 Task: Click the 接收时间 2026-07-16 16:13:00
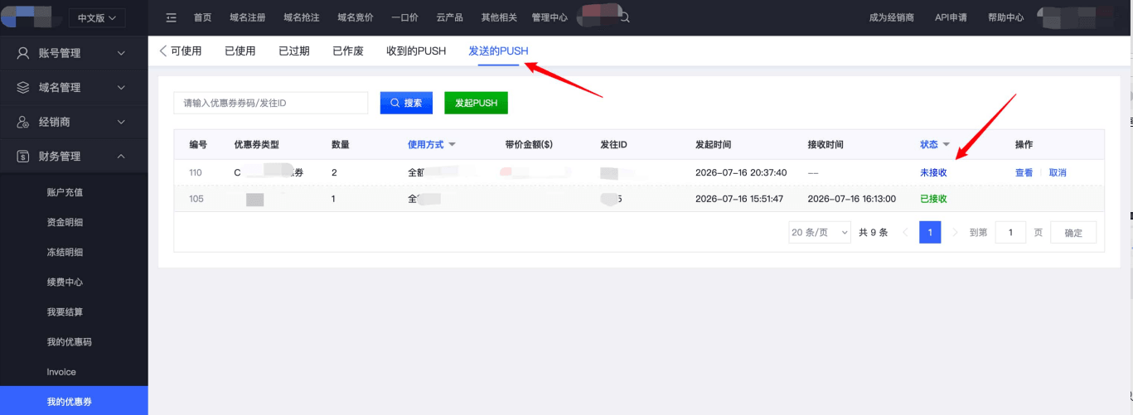coord(852,199)
